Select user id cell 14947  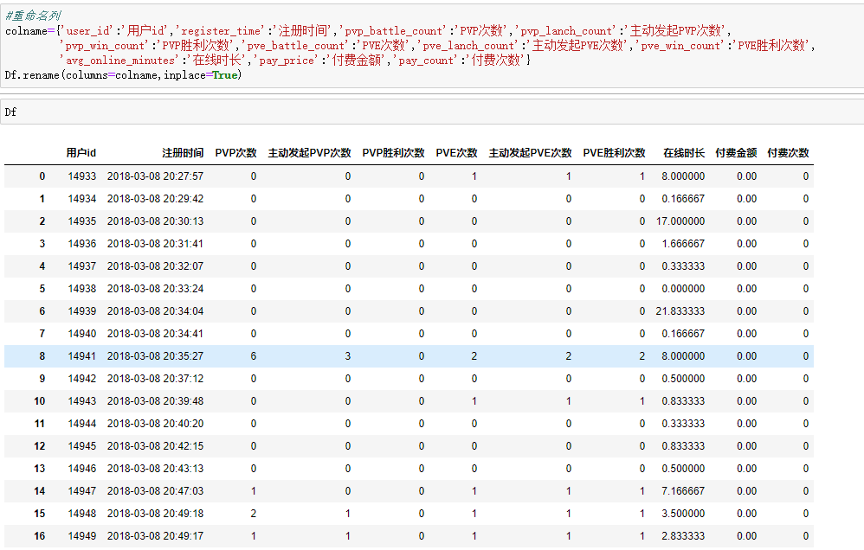coord(82,491)
